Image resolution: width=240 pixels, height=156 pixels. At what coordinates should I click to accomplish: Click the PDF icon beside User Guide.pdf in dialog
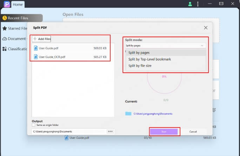pyautogui.click(x=36, y=48)
